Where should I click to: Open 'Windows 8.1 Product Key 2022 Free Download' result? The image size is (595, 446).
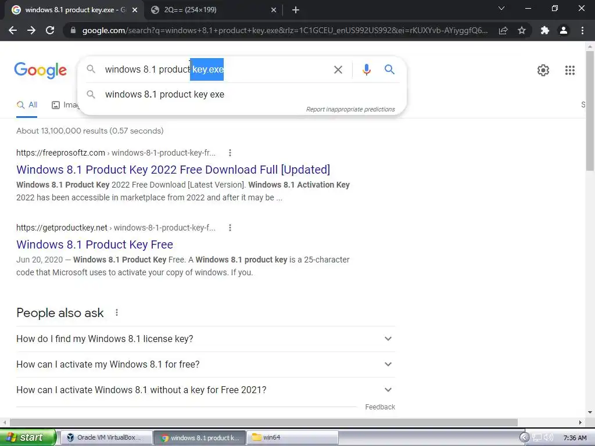(x=173, y=170)
